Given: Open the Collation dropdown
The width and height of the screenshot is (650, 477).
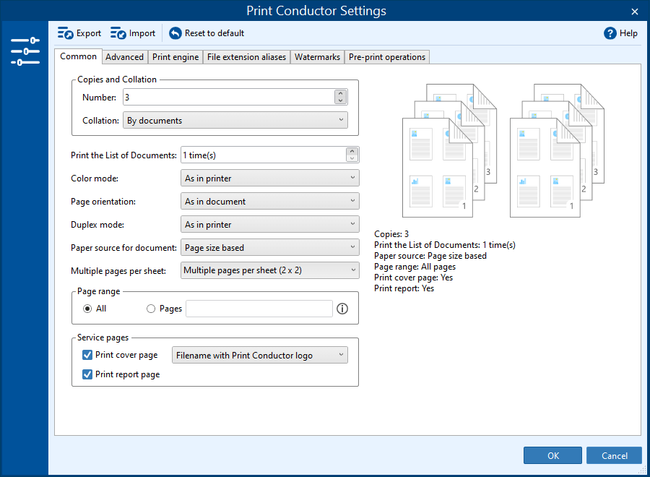Looking at the screenshot, I should [235, 121].
